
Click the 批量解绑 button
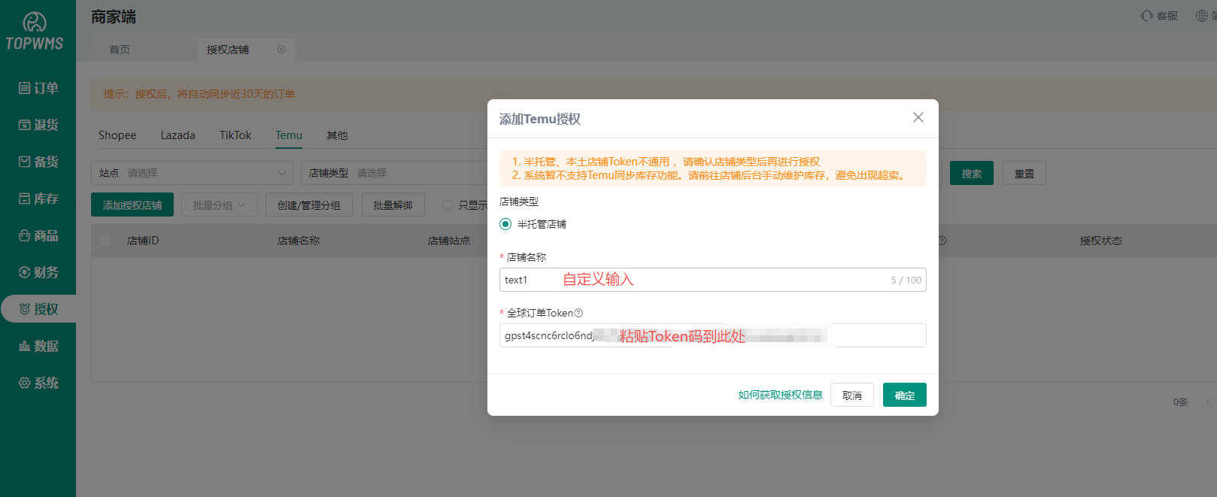pos(393,205)
